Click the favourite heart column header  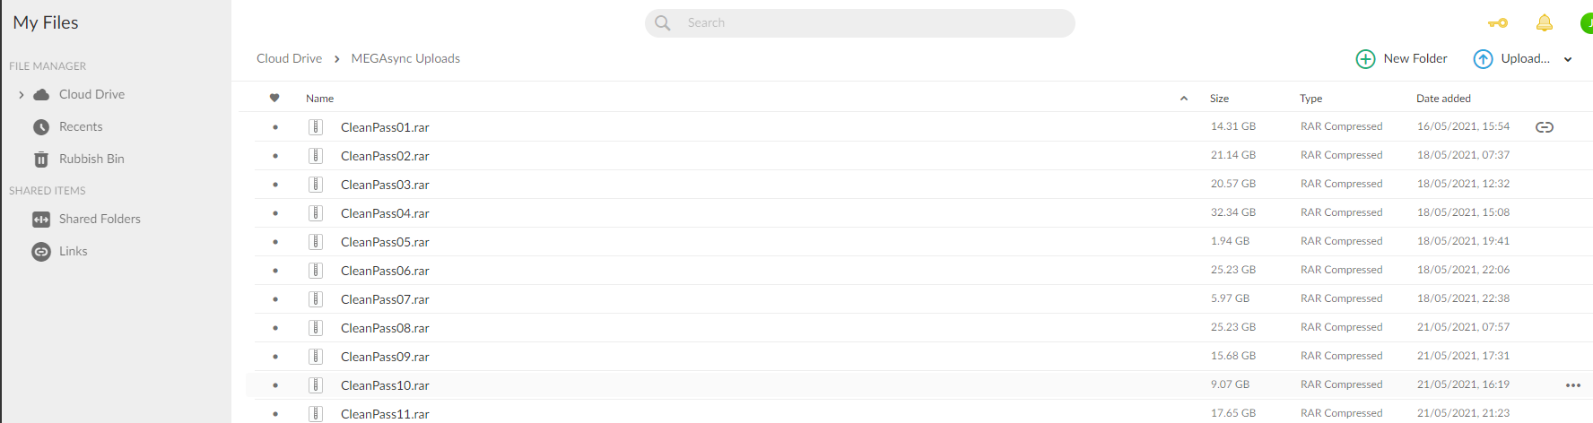274,99
